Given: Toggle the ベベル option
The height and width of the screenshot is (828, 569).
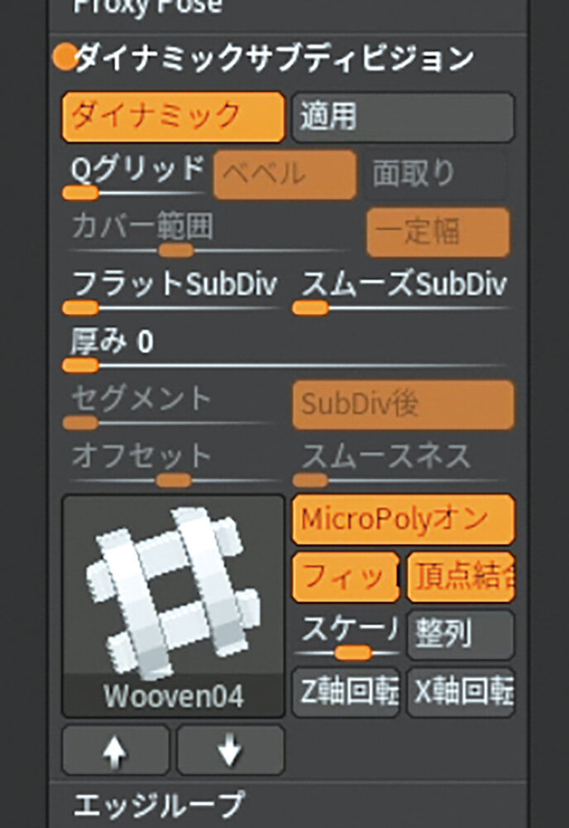Looking at the screenshot, I should (x=284, y=174).
